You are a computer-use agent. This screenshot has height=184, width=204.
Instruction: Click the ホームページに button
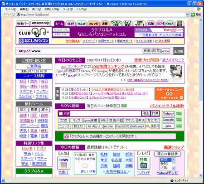pyautogui.click(x=61, y=30)
